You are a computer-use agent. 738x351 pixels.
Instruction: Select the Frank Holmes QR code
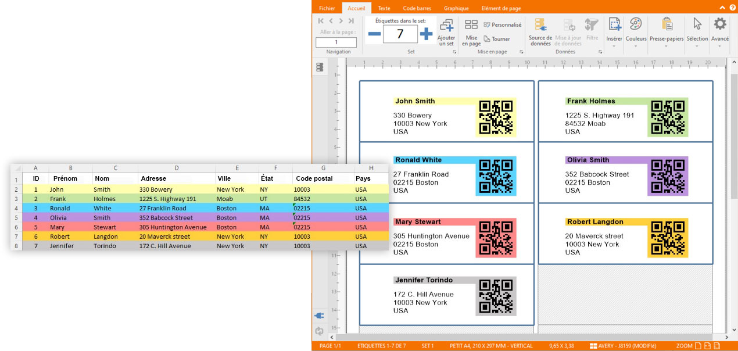(x=668, y=118)
